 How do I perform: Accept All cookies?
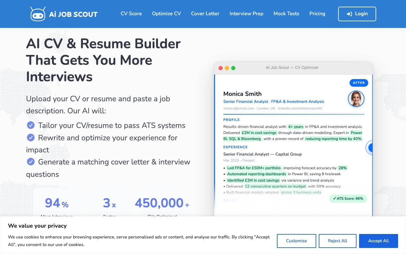(x=378, y=241)
